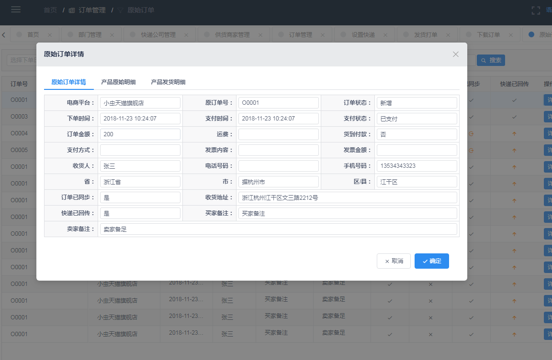
Task: Click the upload arrow icon in O0004 row
Action: (514, 133)
